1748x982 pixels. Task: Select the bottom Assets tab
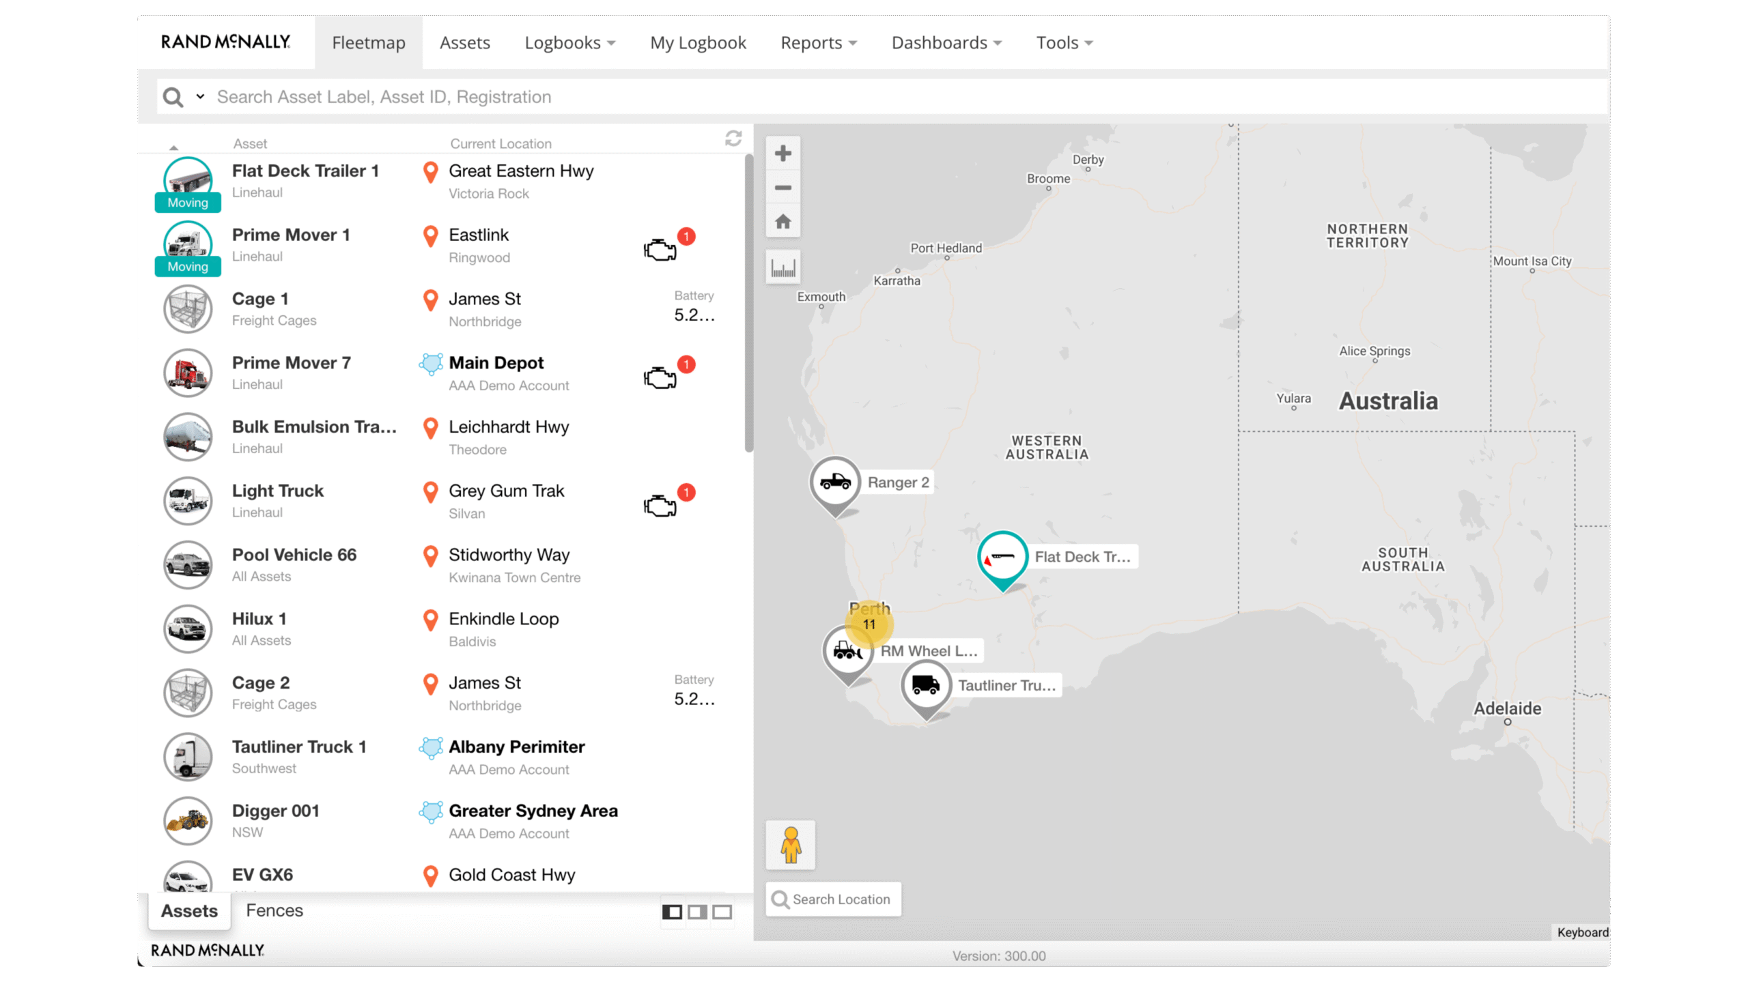coord(189,911)
